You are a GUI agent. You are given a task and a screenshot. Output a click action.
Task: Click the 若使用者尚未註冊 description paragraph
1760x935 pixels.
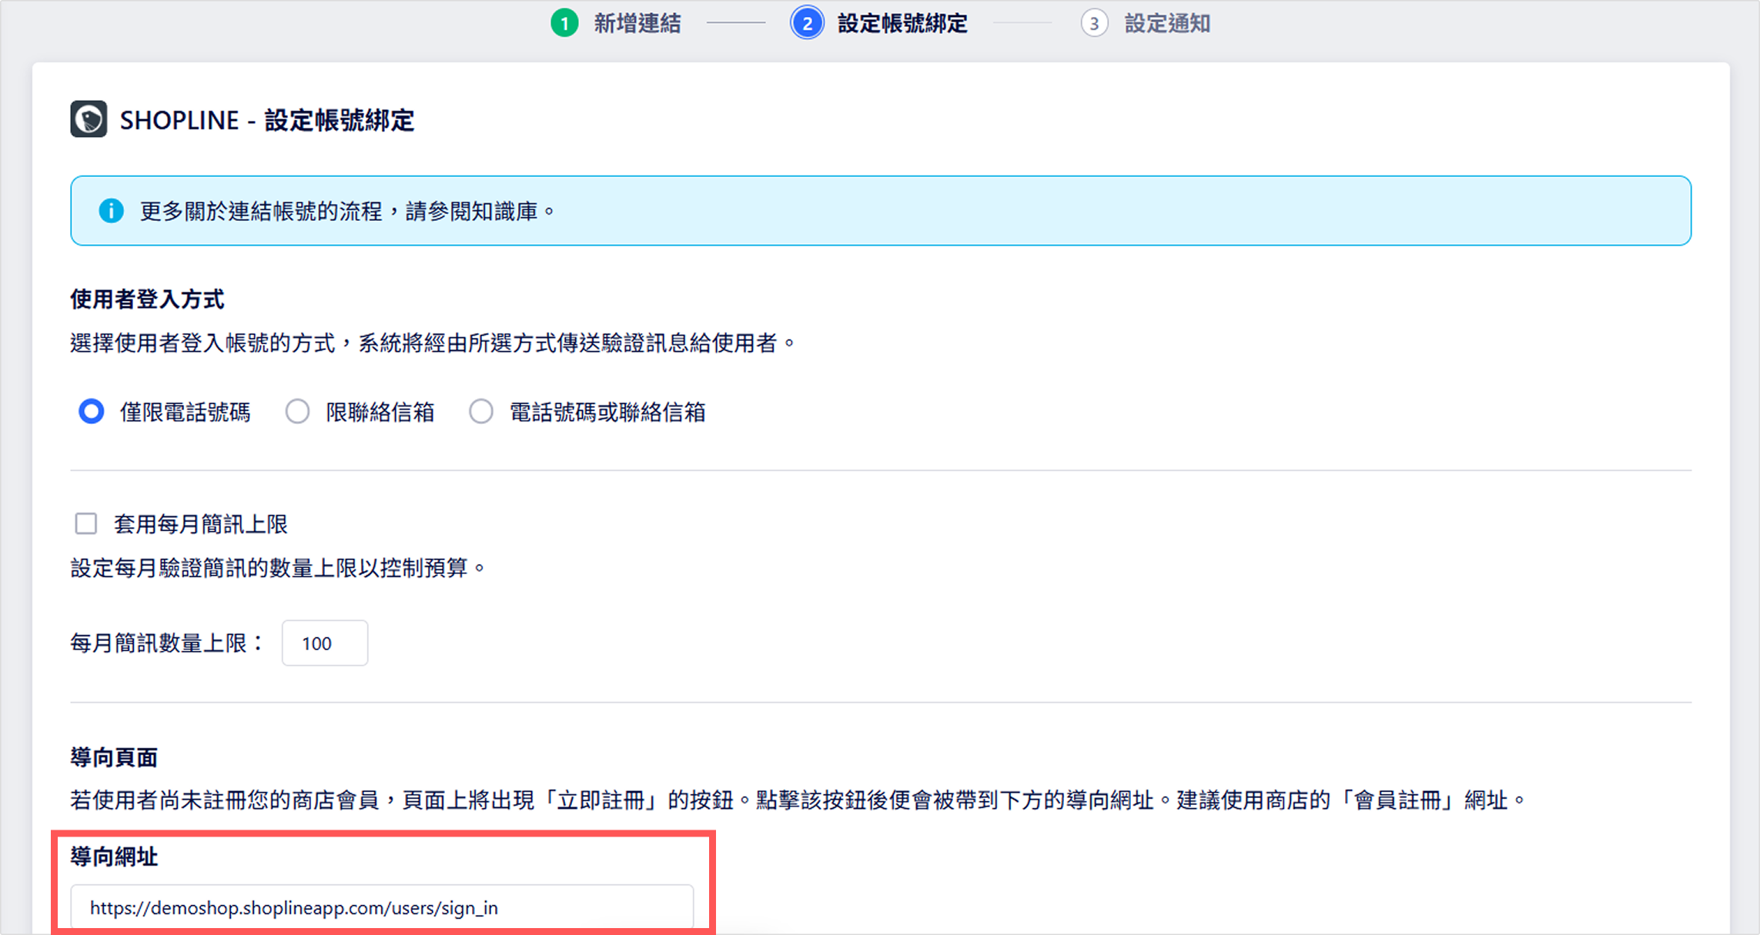pyautogui.click(x=798, y=801)
